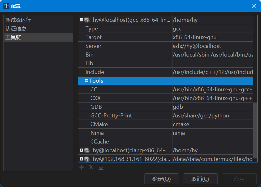
Task: Expand the hy@192.168.31.161_8022 toolchain node
Action: click(x=81, y=159)
